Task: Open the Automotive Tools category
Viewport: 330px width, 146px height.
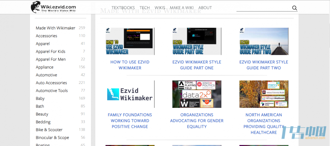Action: pos(52,91)
